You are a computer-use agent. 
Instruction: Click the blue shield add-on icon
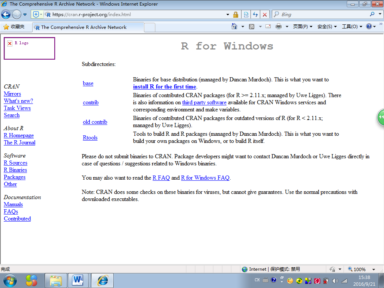click(36, 15)
